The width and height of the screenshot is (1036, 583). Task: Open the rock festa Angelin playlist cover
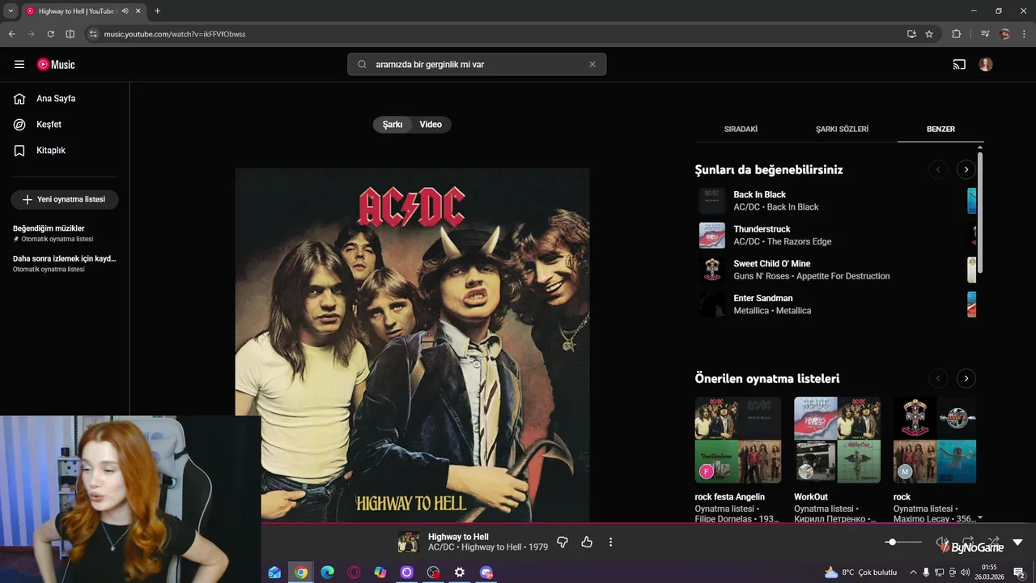pyautogui.click(x=738, y=440)
